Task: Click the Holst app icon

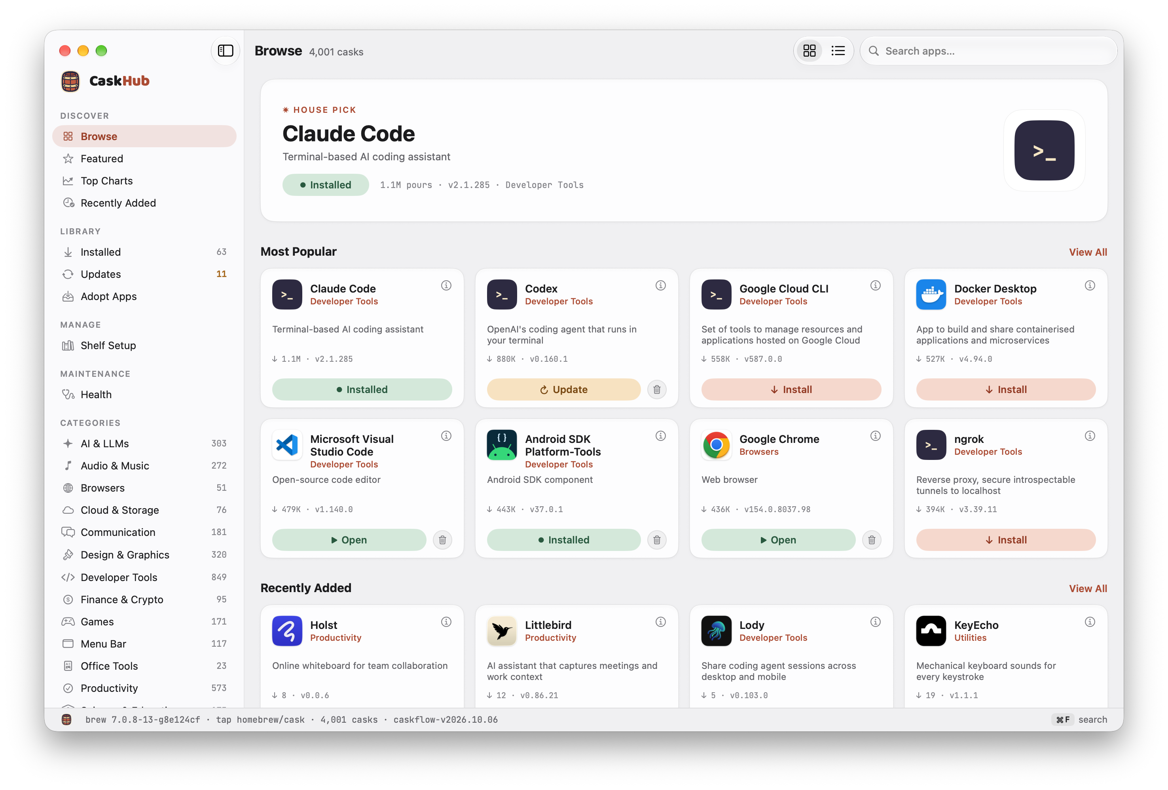Action: (x=287, y=631)
